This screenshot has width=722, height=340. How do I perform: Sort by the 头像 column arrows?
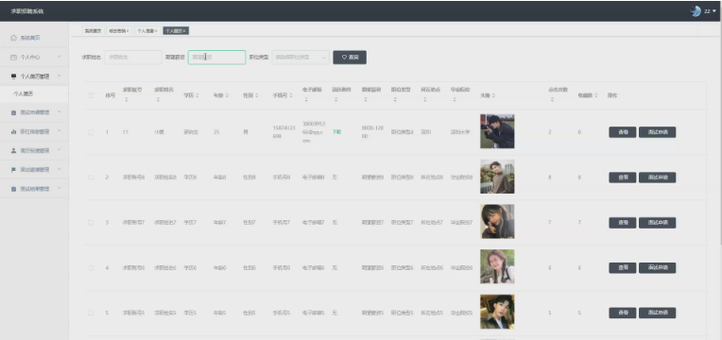(x=493, y=95)
